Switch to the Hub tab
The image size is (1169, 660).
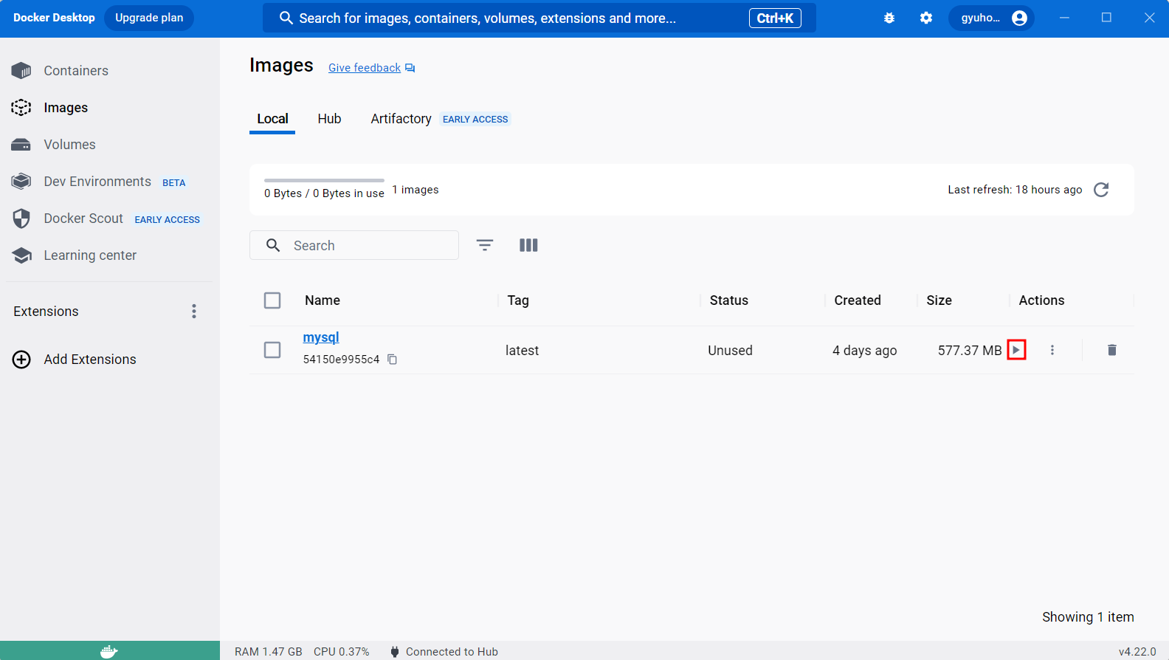point(329,119)
